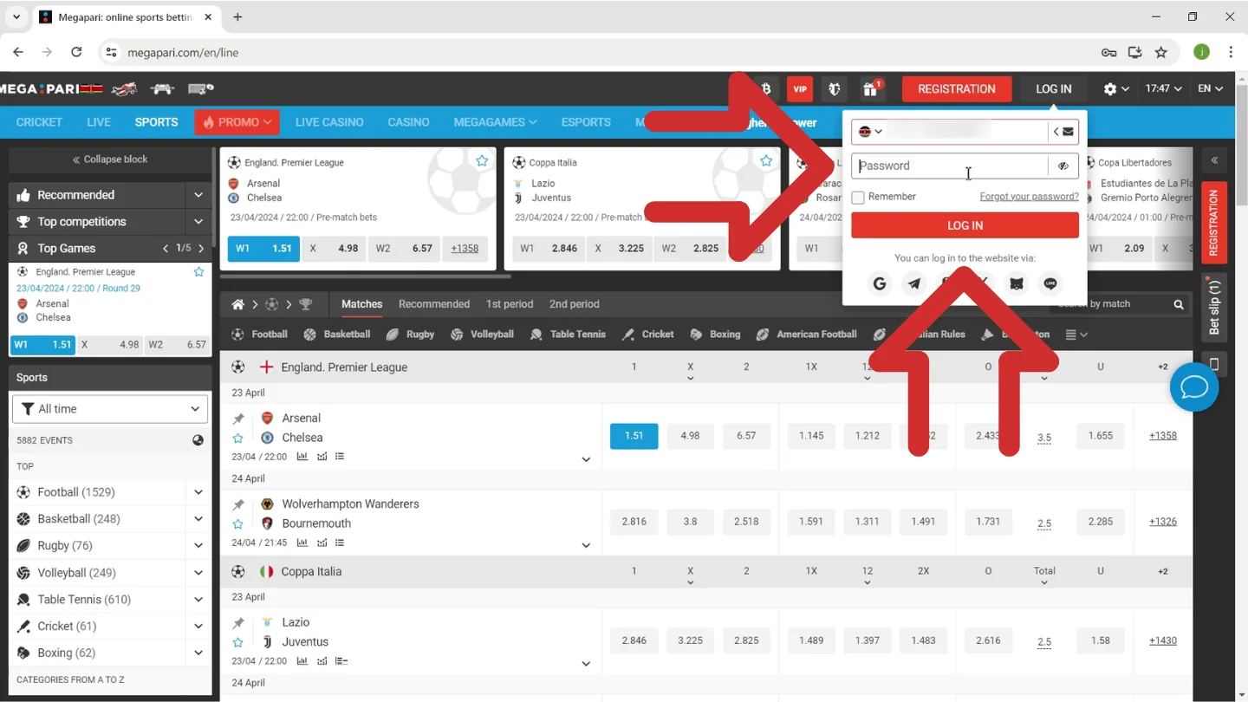Select highlighted 1.51 odds in Arsenal row

pos(634,436)
